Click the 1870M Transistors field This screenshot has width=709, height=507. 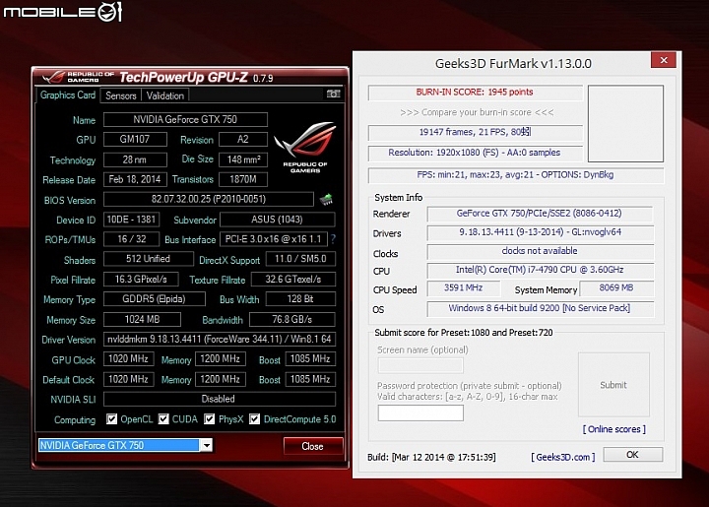point(243,179)
